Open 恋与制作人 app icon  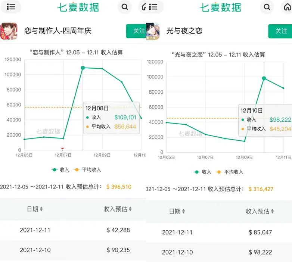(9, 31)
